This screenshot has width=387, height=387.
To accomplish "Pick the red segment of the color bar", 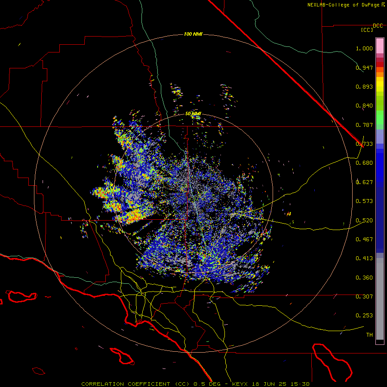I will pyautogui.click(x=380, y=64).
